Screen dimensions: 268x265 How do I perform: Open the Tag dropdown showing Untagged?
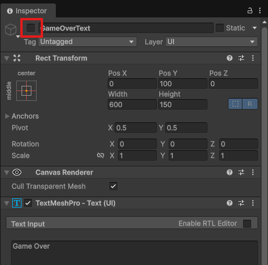(x=87, y=42)
